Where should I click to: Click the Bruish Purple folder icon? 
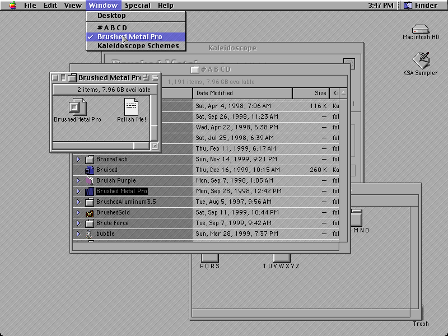point(90,180)
